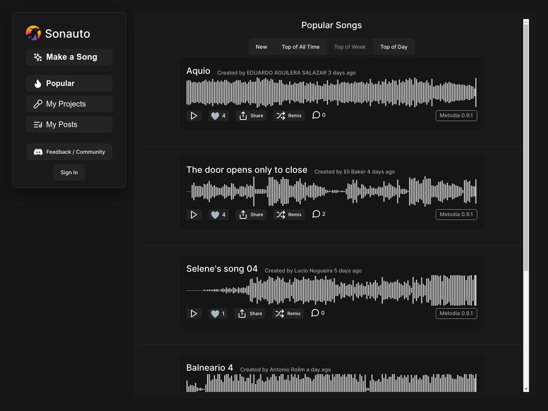Seek within Selene's song 04 waveform

pyautogui.click(x=331, y=290)
